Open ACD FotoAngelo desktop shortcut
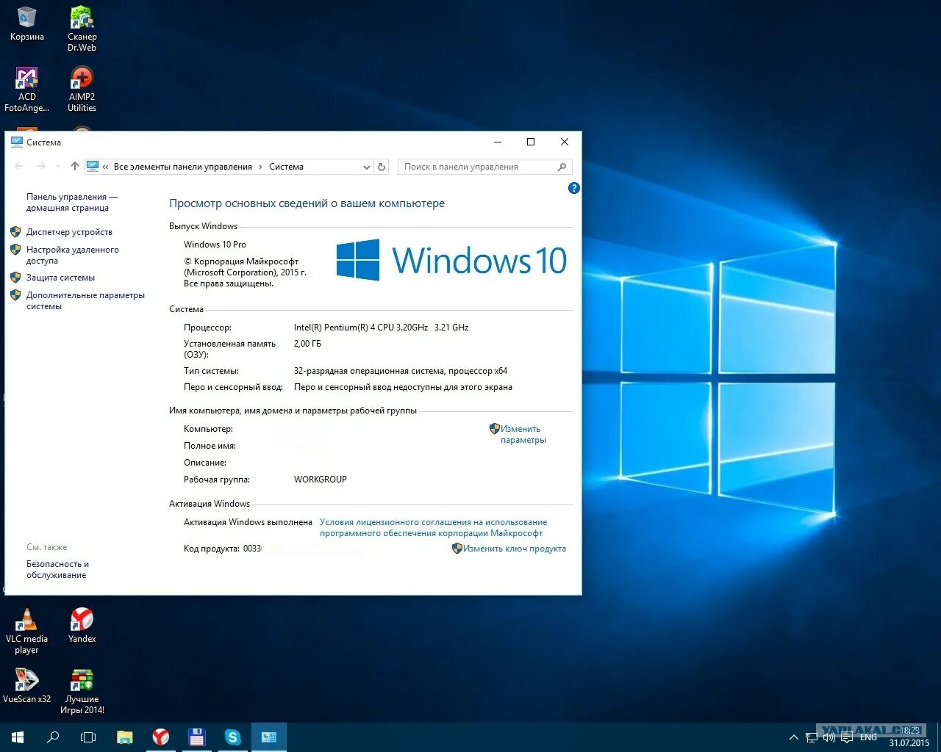Viewport: 941px width, 752px height. coord(26,89)
